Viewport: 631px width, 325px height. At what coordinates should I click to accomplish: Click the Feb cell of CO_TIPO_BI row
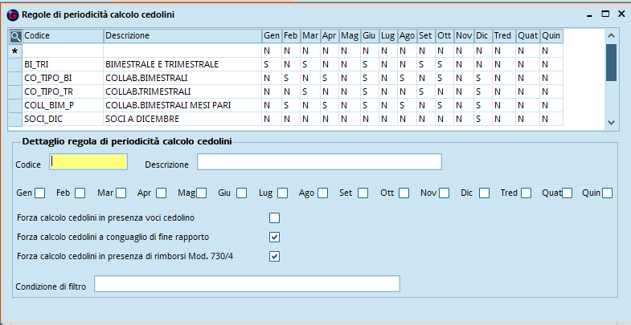click(x=291, y=78)
